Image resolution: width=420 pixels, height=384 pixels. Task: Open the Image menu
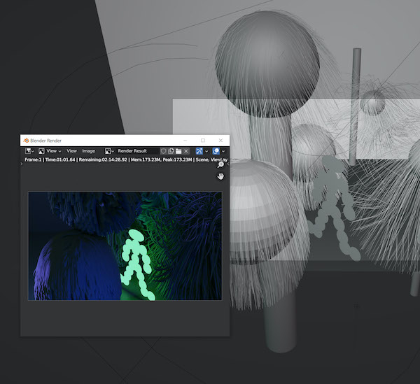pyautogui.click(x=89, y=151)
